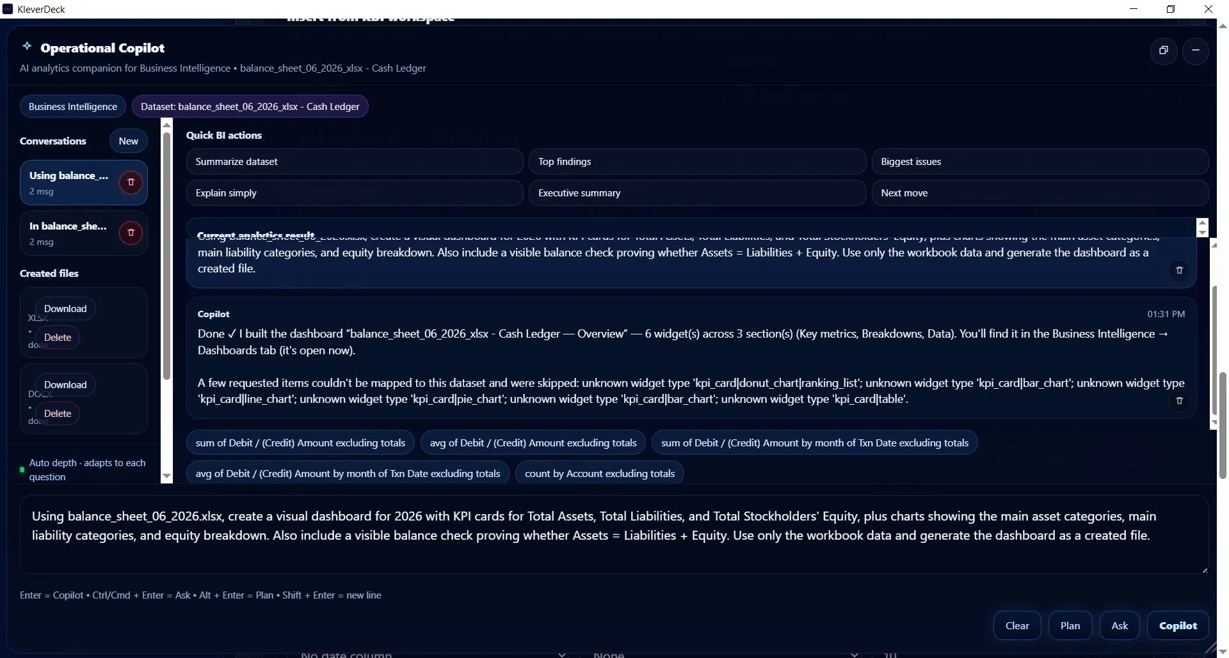Run the Next move quick action
Viewport: 1229px width, 658px height.
point(1040,193)
